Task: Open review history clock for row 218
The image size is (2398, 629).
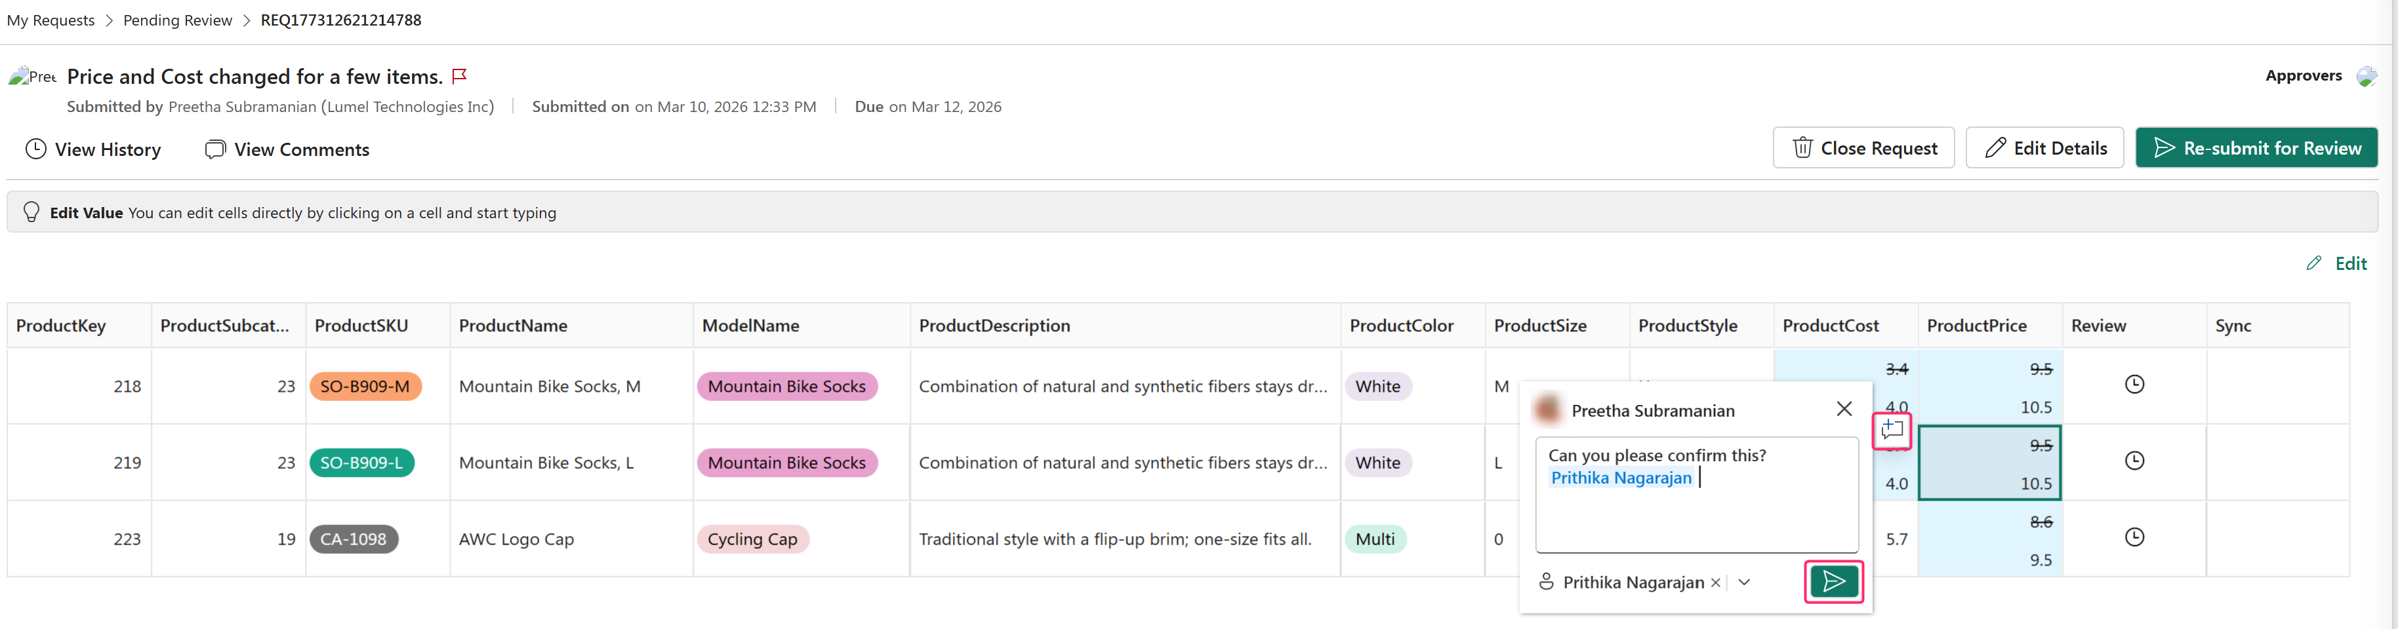Action: (2134, 385)
